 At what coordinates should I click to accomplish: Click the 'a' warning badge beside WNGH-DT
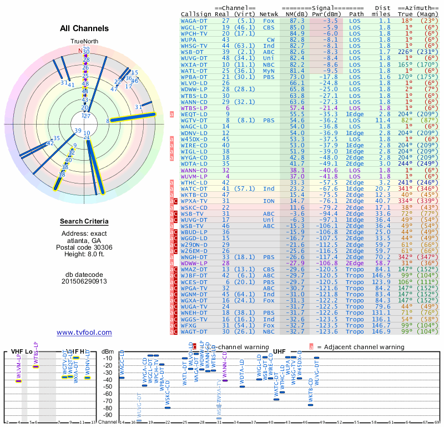[171, 257]
